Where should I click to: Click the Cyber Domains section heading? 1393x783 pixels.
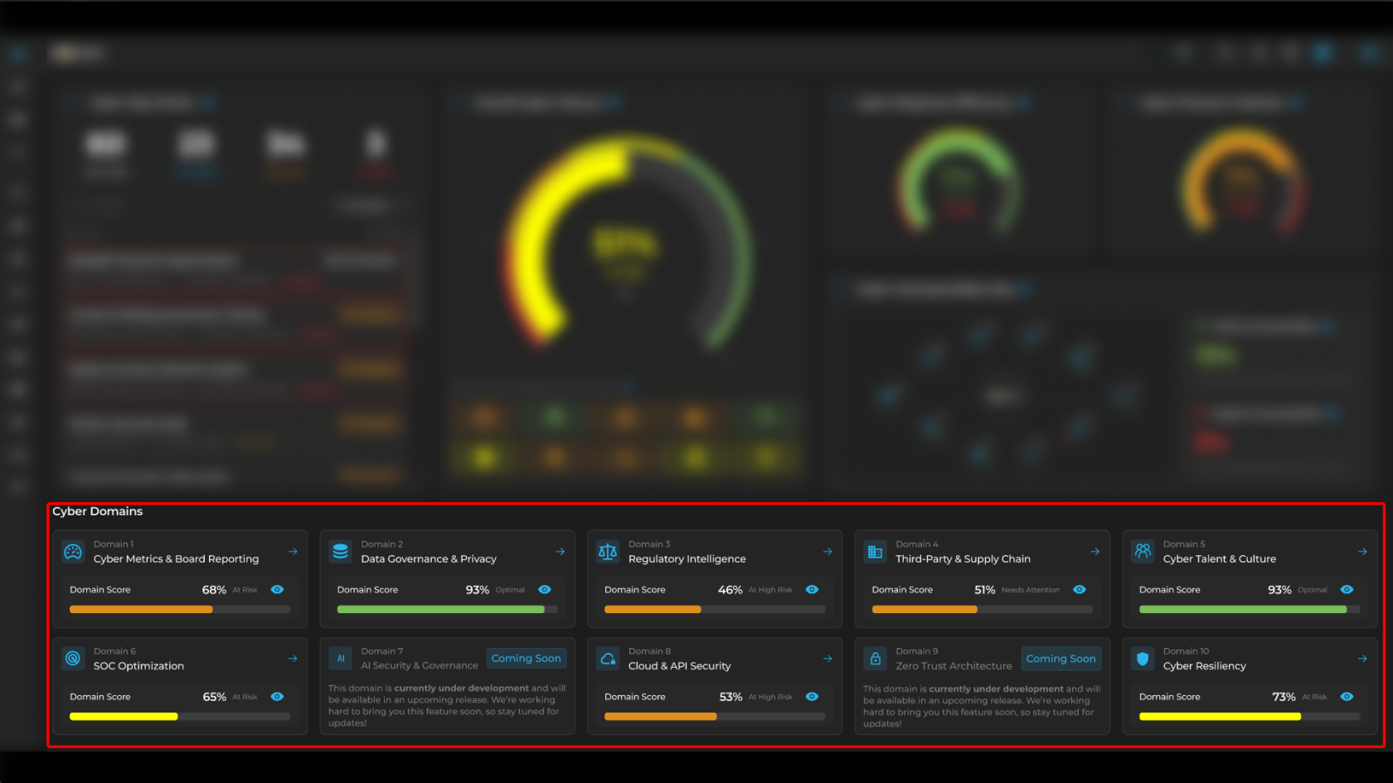98,511
